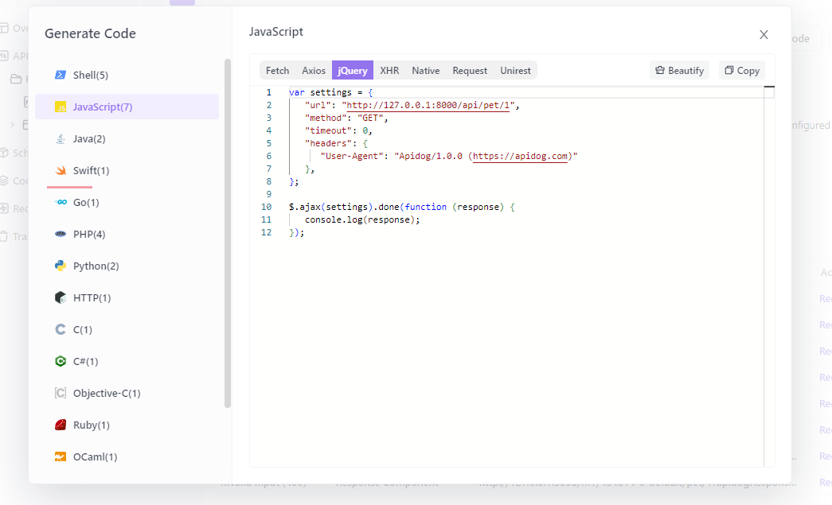This screenshot has height=505, width=832.
Task: Click the $.ajax(settings).done code line
Action: click(x=402, y=207)
